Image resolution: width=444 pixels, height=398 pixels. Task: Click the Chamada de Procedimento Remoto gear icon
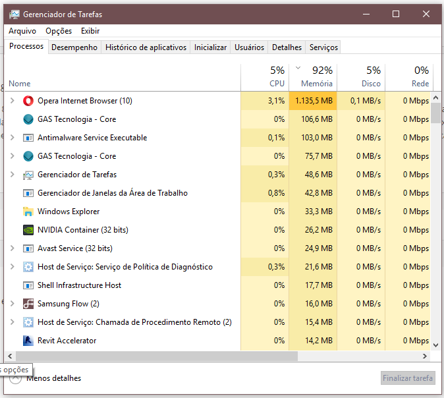[x=28, y=322]
